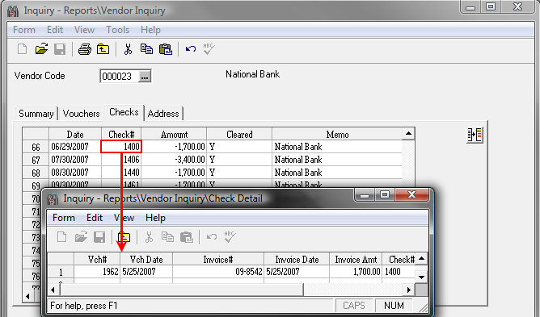Viewport: 540px width, 317px height.
Task: Click the Vendor Code input field
Action: 120,77
